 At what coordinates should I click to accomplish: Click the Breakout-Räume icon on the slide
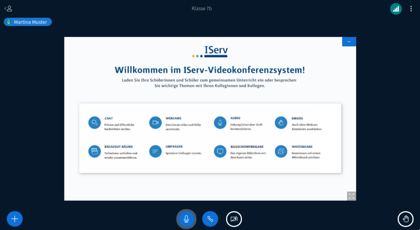95,151
